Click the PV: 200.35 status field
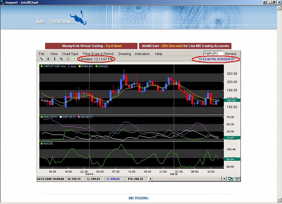 (136, 179)
